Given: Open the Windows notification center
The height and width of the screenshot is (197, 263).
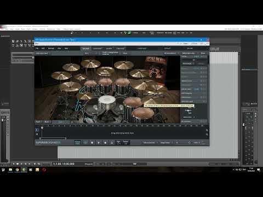Looking at the screenshot, I should [x=259, y=170].
